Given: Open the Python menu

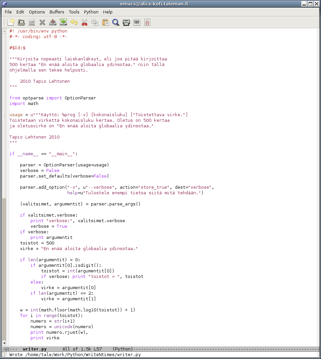Looking at the screenshot, I should click(x=91, y=12).
